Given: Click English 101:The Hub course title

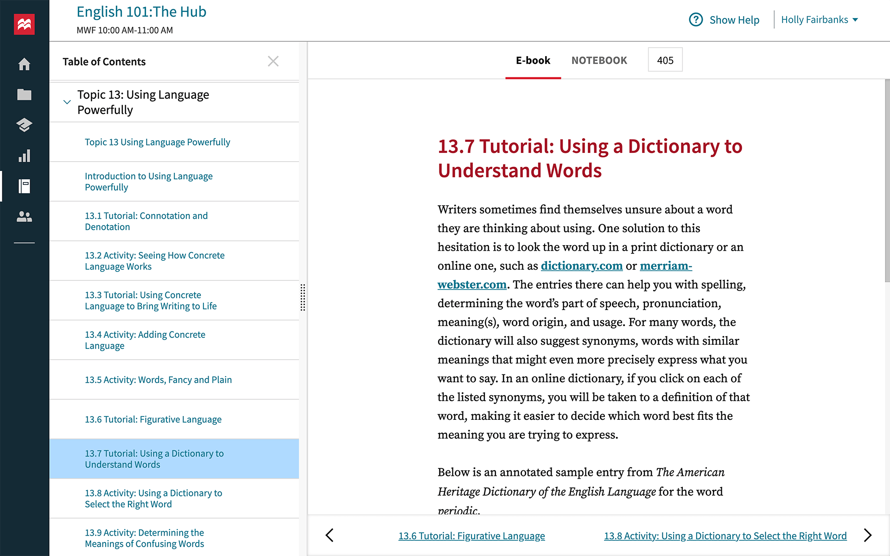Looking at the screenshot, I should point(141,12).
